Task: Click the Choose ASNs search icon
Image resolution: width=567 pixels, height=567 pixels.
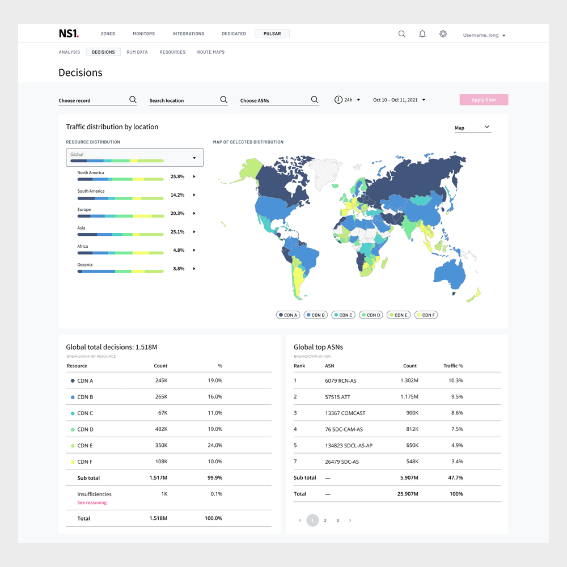Action: 315,99
